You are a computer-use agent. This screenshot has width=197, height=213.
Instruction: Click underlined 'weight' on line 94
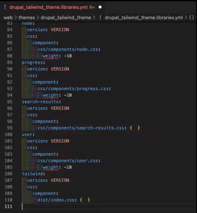coord(51,95)
